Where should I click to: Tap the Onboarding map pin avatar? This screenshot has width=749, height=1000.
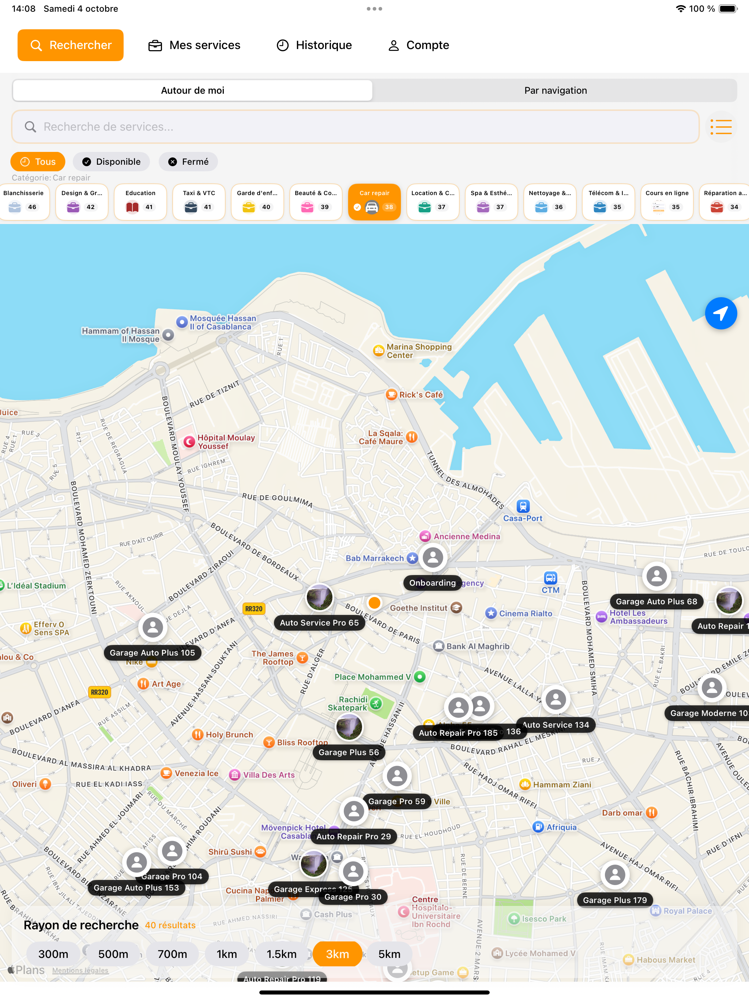coord(433,557)
